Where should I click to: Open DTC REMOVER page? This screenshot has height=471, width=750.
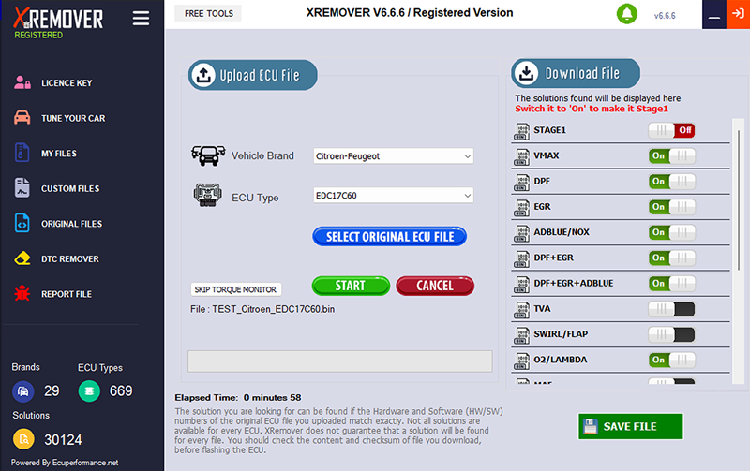point(69,258)
